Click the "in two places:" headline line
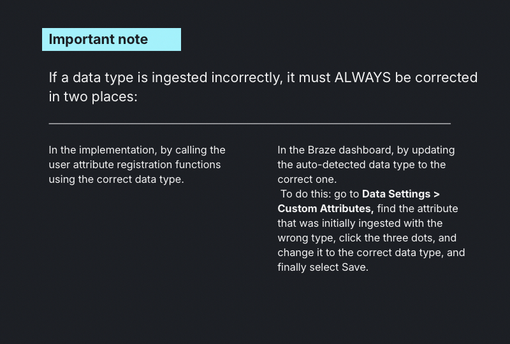Viewport: 510px width, 344px height. coord(93,97)
